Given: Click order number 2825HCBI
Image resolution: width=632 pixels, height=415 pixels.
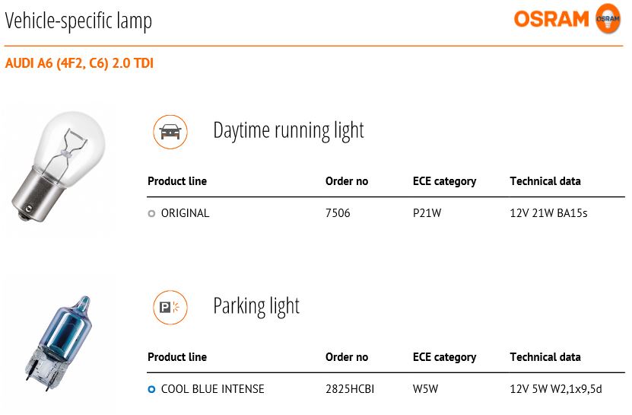Looking at the screenshot, I should point(350,389).
